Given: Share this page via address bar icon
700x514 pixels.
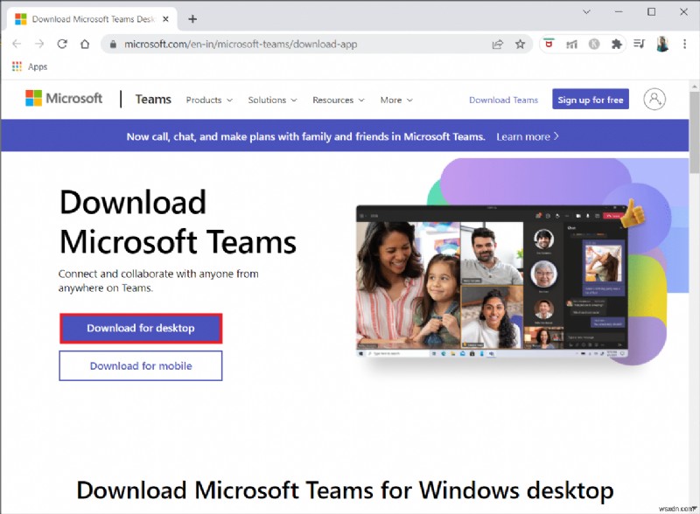Looking at the screenshot, I should point(497,45).
